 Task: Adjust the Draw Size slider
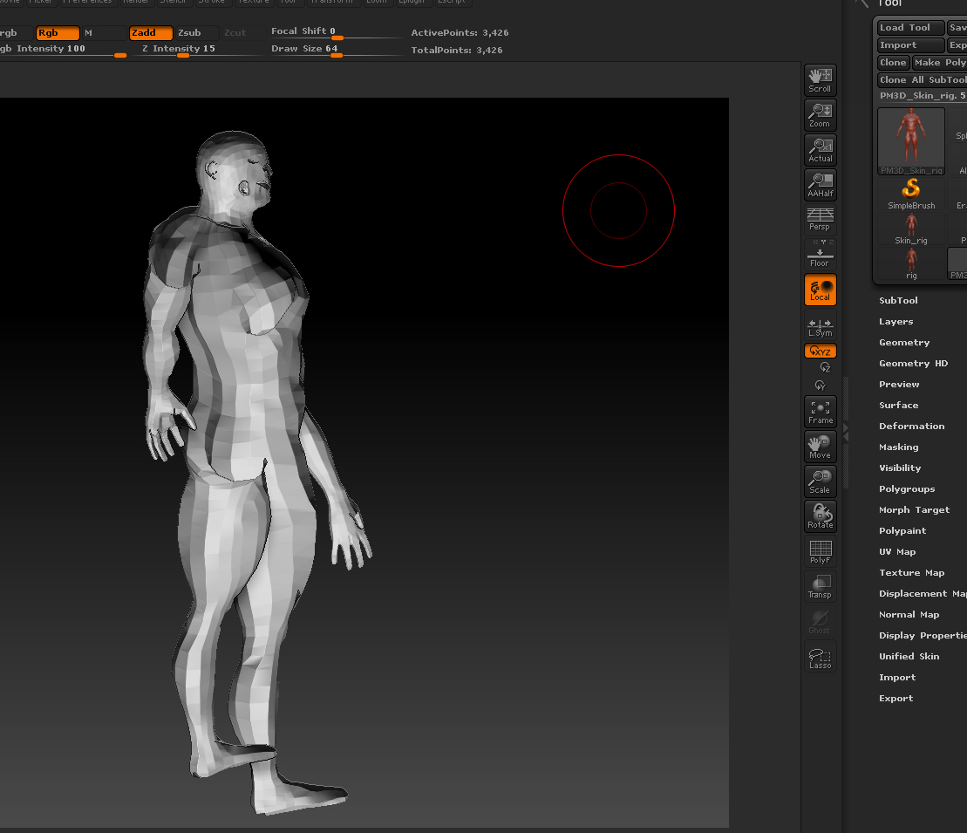336,55
